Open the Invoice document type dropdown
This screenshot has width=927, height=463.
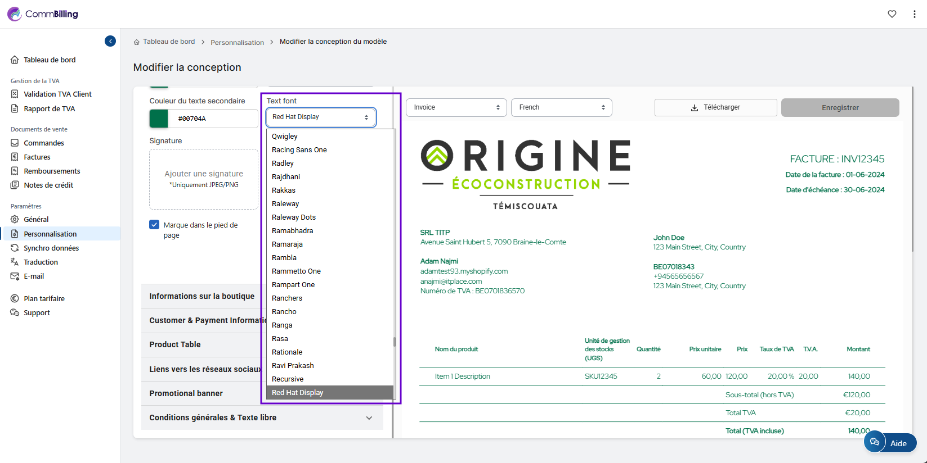coord(456,107)
